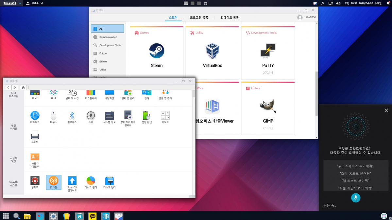Image resolution: width=392 pixels, height=220 pixels.
Task: Open 디스크 관리 disk management
Action: 91,181
